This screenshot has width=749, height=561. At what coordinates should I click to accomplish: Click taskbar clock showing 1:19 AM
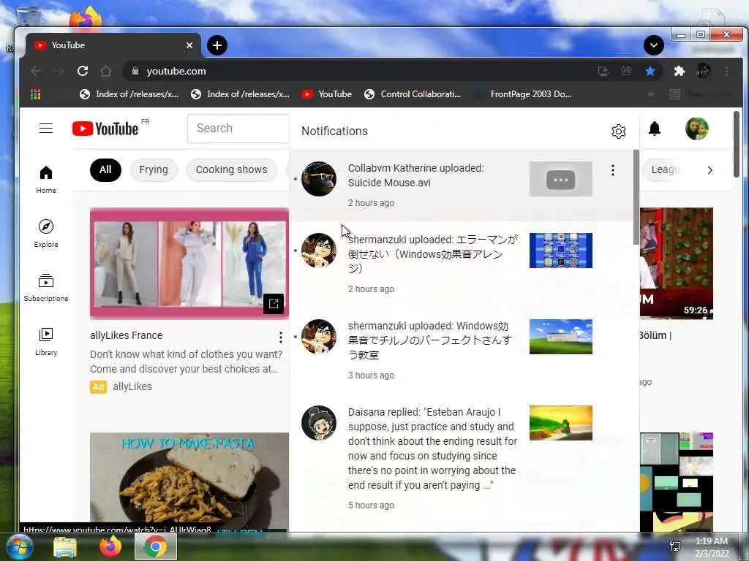click(711, 547)
